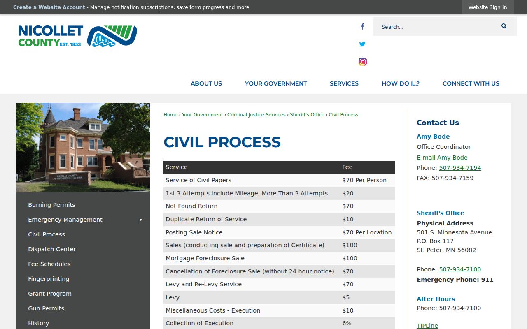Click the Website Sign In button
527x329 pixels.
487,7
